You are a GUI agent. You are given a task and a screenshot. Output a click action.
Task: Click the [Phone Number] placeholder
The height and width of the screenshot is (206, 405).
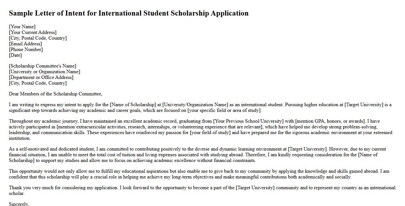[x=26, y=49]
